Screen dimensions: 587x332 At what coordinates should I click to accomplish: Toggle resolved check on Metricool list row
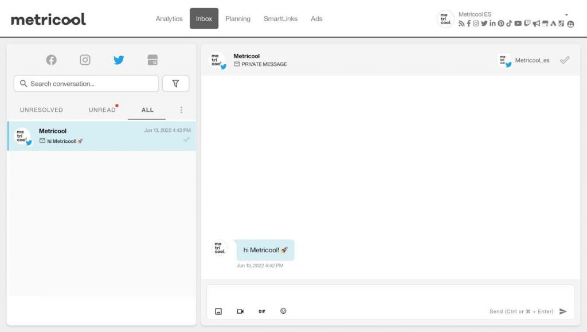pyautogui.click(x=186, y=139)
